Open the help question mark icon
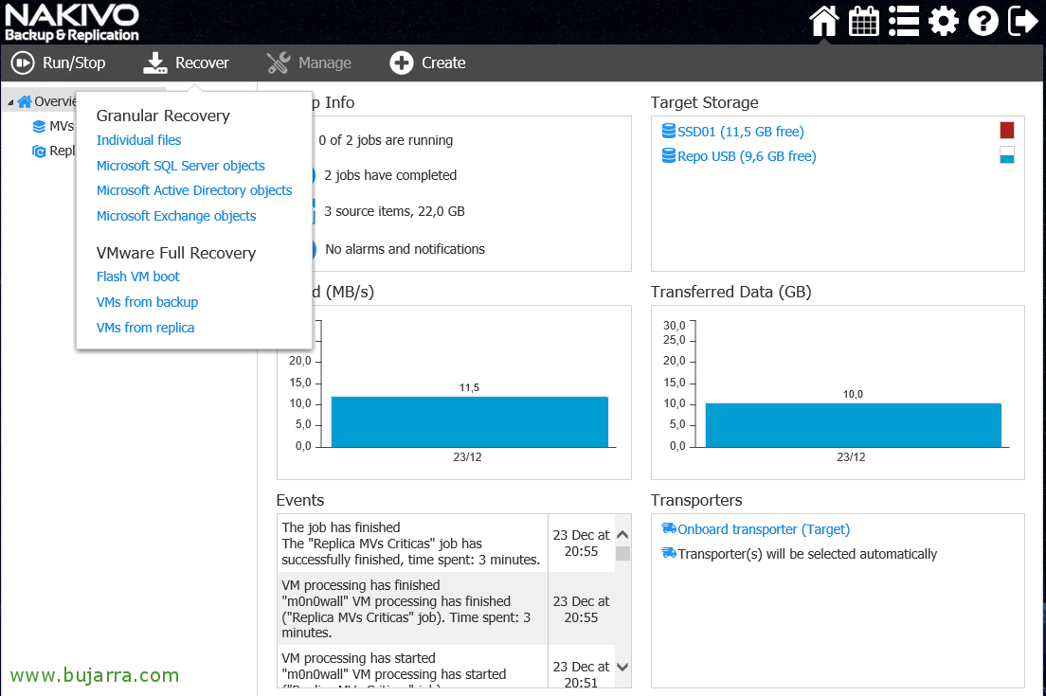Screen dimensions: 1046x696 coord(983,21)
